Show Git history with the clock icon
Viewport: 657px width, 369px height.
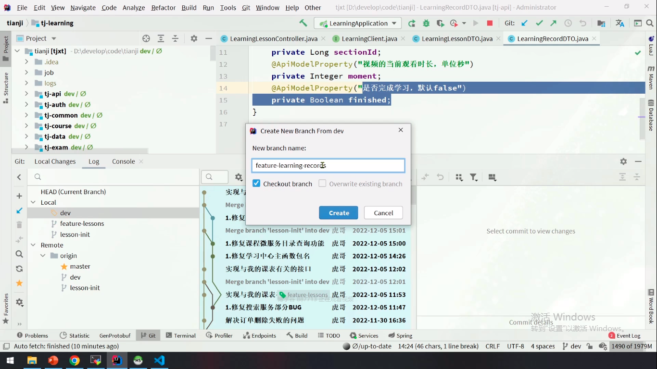pos(568,23)
